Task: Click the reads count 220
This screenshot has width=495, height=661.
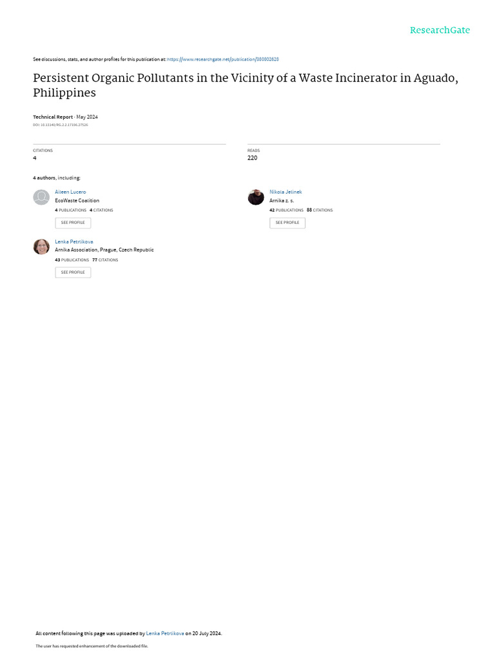Action: pyautogui.click(x=252, y=158)
